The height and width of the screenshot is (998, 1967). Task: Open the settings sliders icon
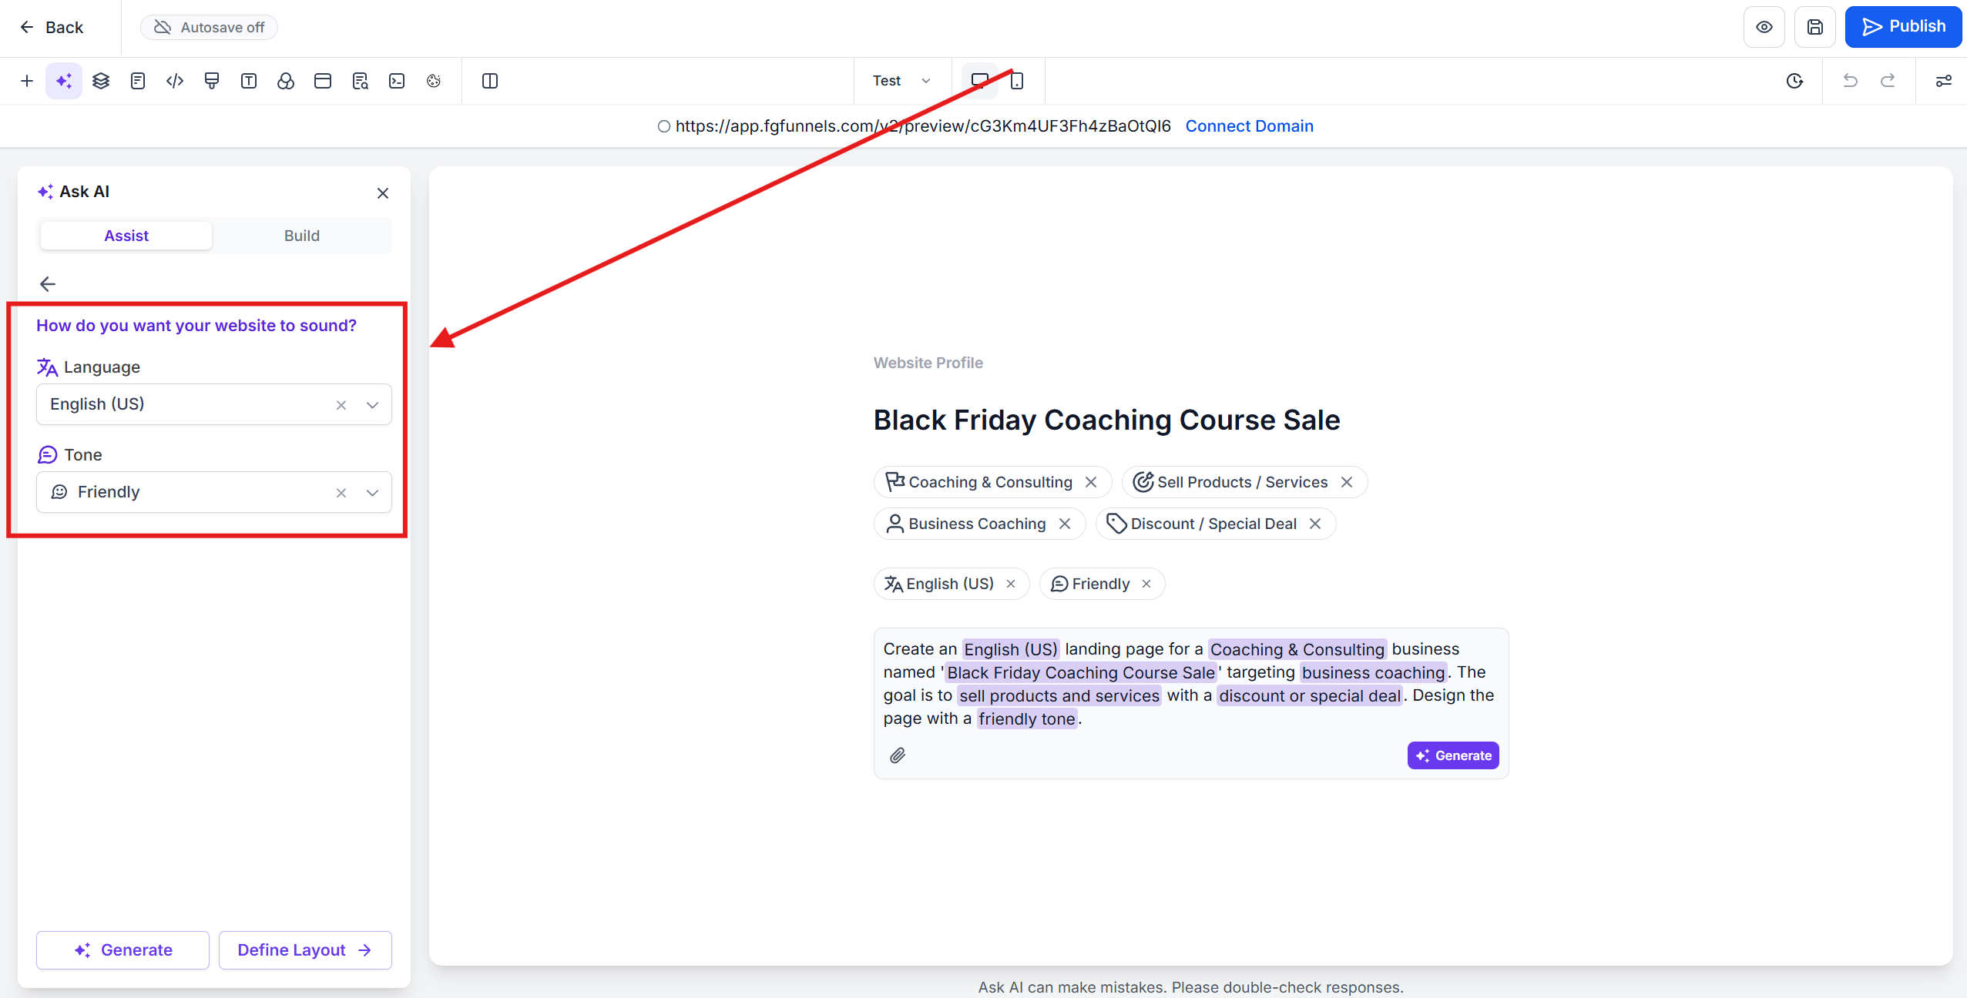1943,81
